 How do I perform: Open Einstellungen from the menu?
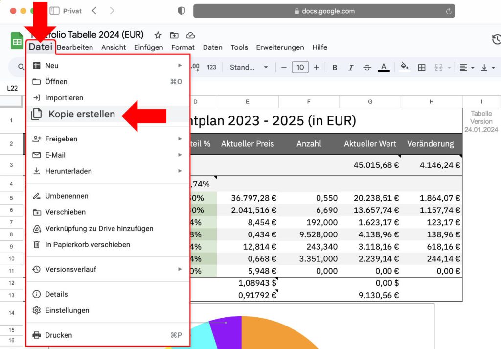[x=108, y=310]
